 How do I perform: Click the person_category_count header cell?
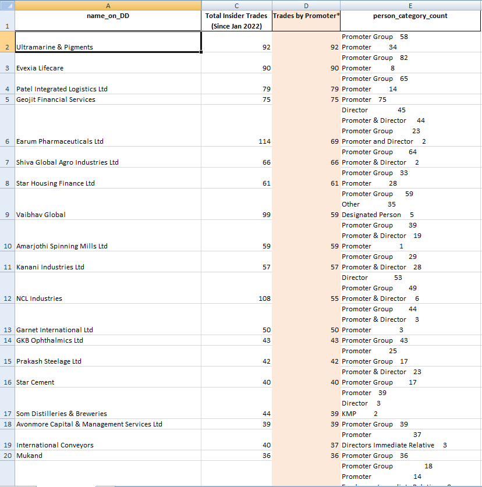point(410,16)
